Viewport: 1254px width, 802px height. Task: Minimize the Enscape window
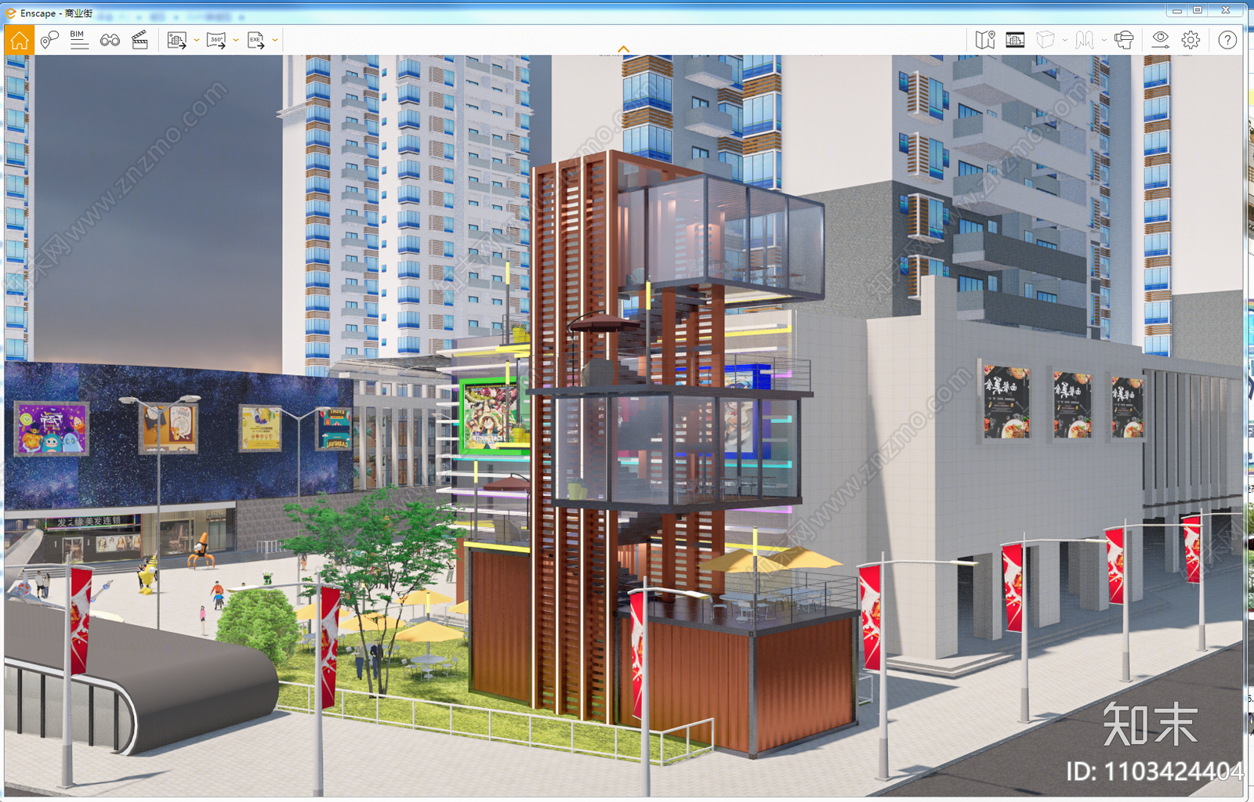tap(1176, 10)
